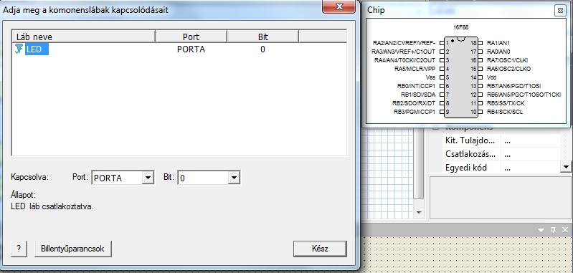Select the highlighted LED pin name
The image size is (573, 273).
pos(37,49)
